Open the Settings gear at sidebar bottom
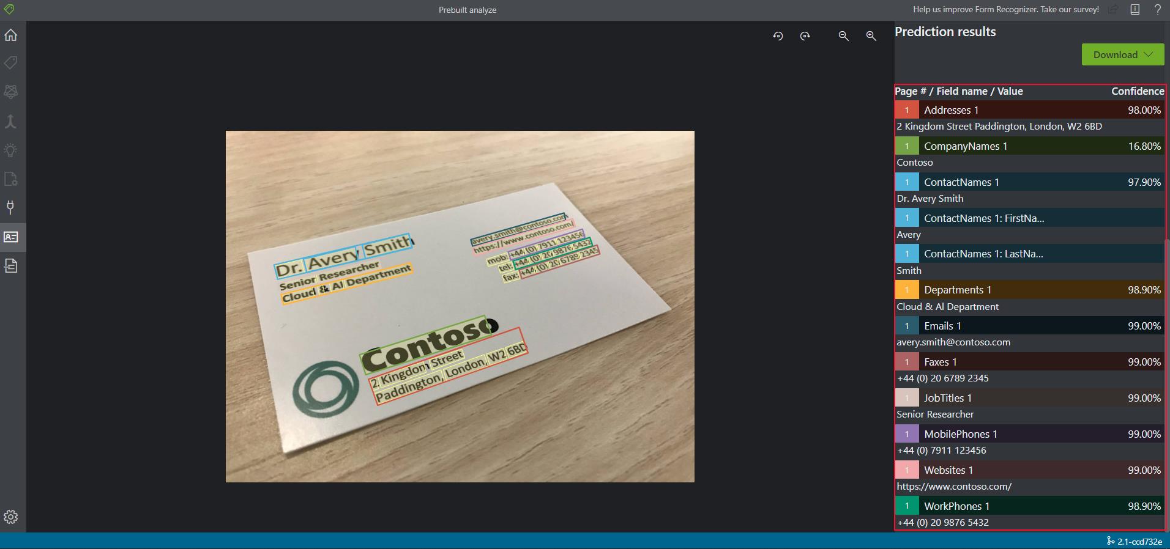 (x=11, y=517)
